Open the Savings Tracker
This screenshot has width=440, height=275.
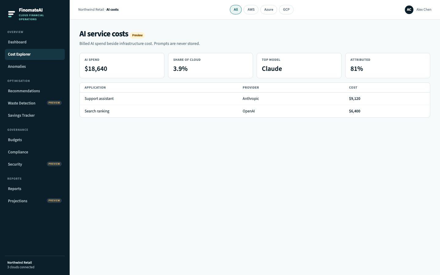[x=35, y=116]
